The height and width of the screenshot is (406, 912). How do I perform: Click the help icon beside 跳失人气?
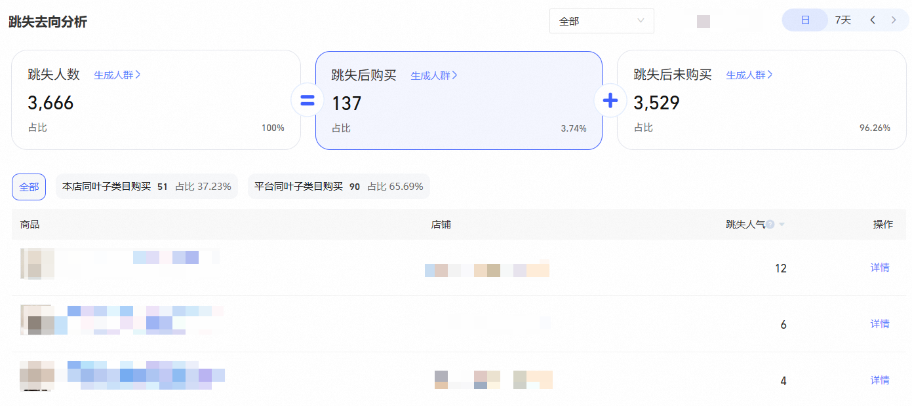[x=770, y=225]
